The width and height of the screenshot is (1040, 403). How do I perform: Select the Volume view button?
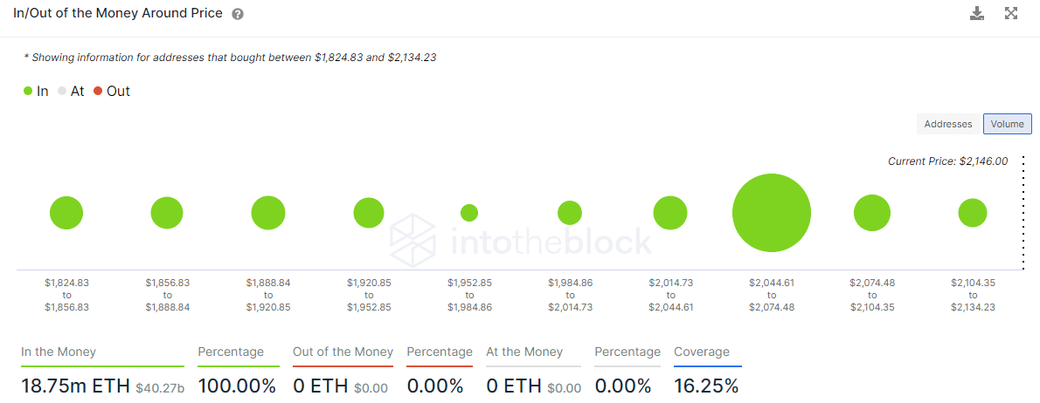1008,124
